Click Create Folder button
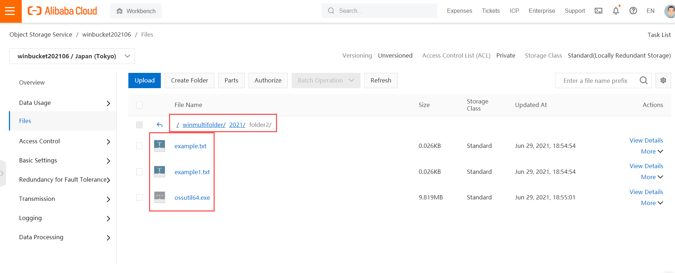 189,80
